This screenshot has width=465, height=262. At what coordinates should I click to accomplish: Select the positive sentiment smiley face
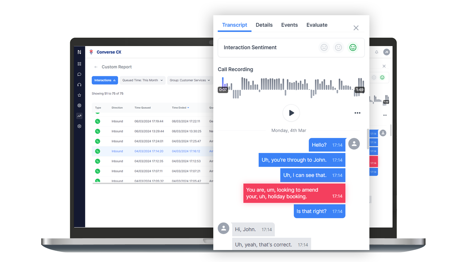[353, 47]
